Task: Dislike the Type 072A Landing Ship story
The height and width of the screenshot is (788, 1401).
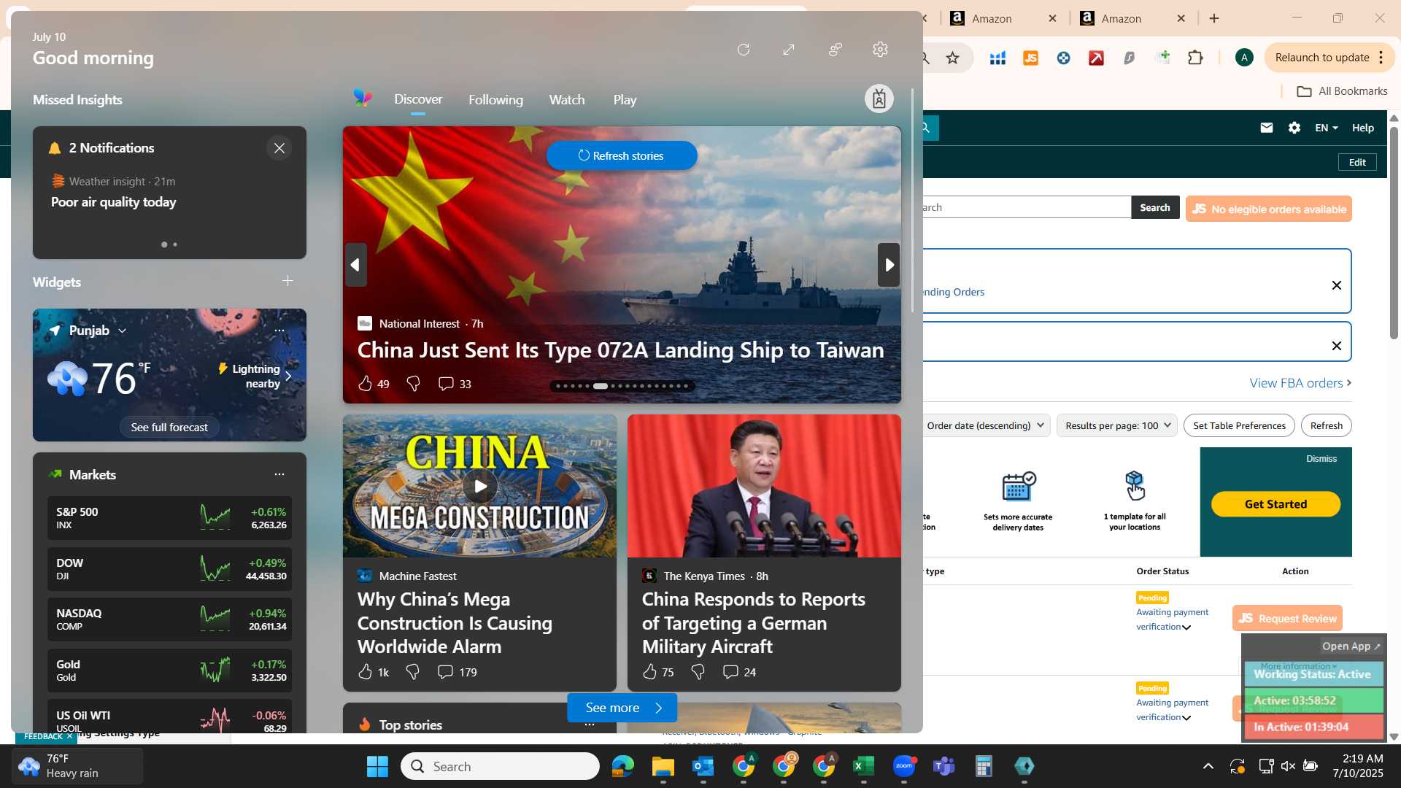Action: [413, 384]
